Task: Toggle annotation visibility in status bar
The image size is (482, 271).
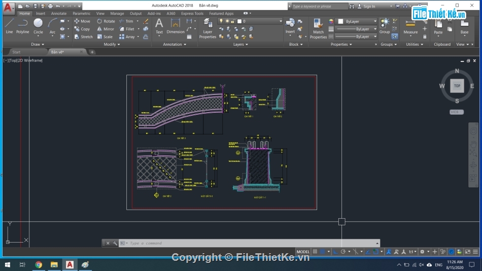Action: tap(389, 252)
